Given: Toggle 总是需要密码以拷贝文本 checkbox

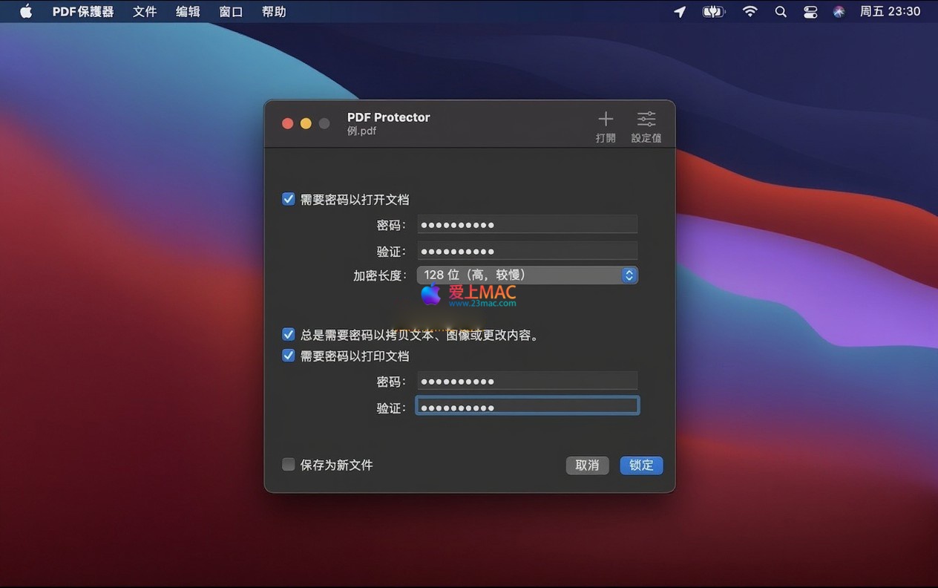Looking at the screenshot, I should (x=289, y=335).
